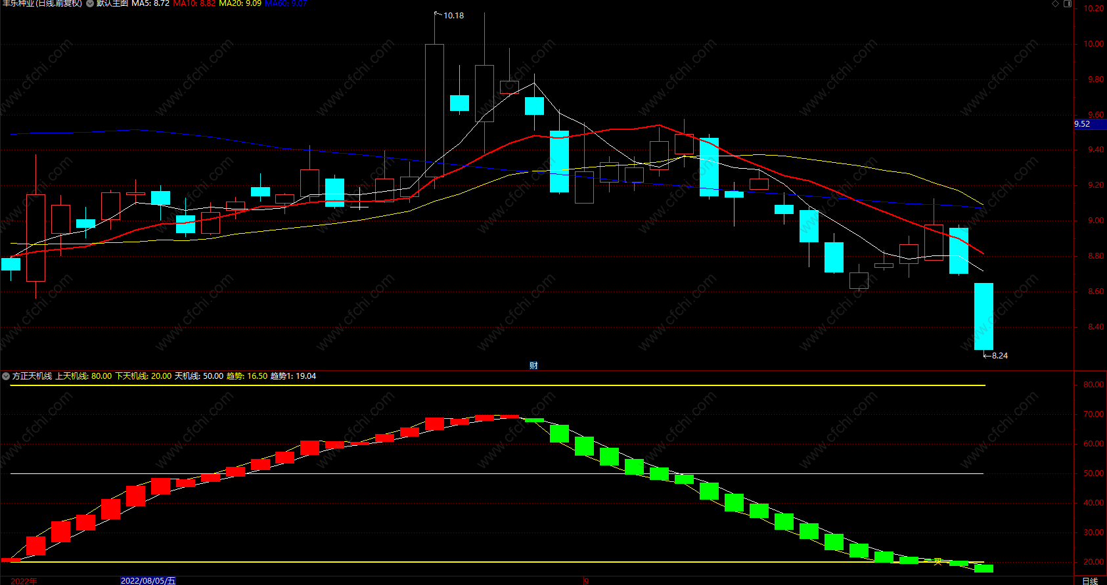Expand the 方正天机线 indicator dropdown arrow

[6, 376]
